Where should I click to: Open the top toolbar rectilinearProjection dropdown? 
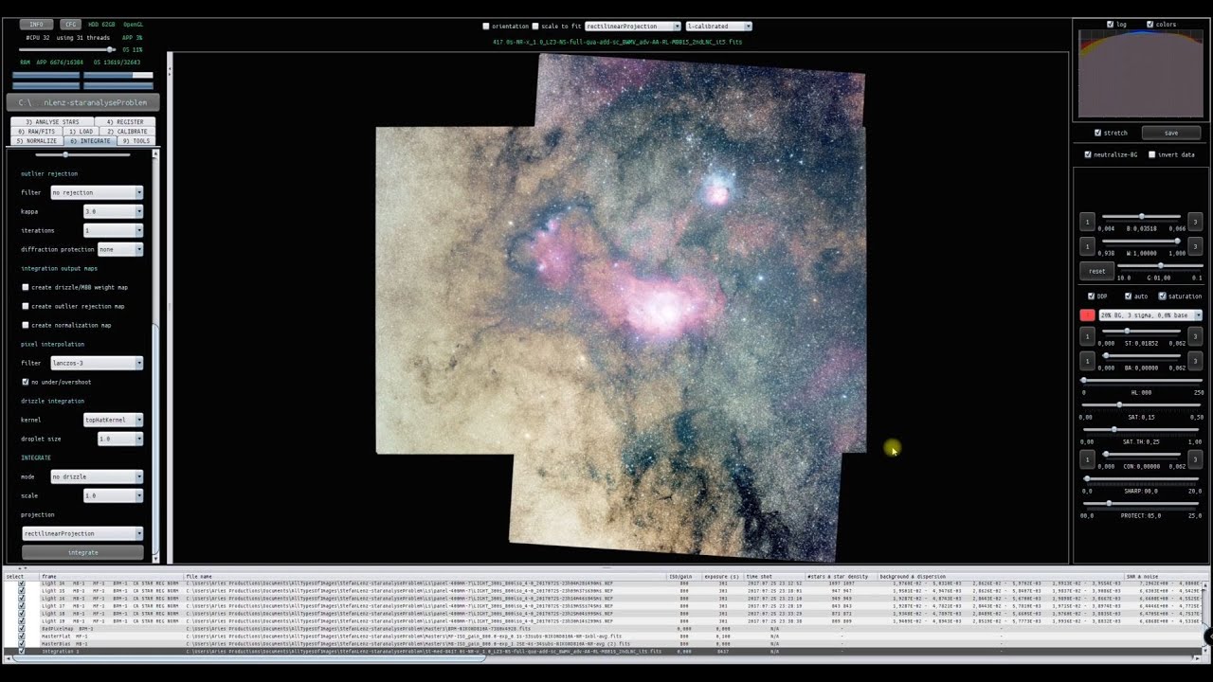(x=633, y=27)
